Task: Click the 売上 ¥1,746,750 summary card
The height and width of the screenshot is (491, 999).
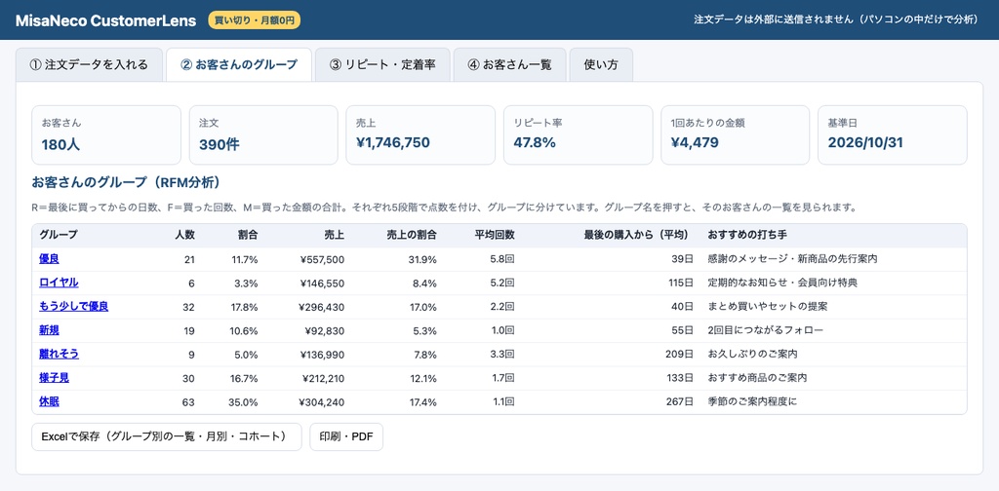Action: (420, 134)
